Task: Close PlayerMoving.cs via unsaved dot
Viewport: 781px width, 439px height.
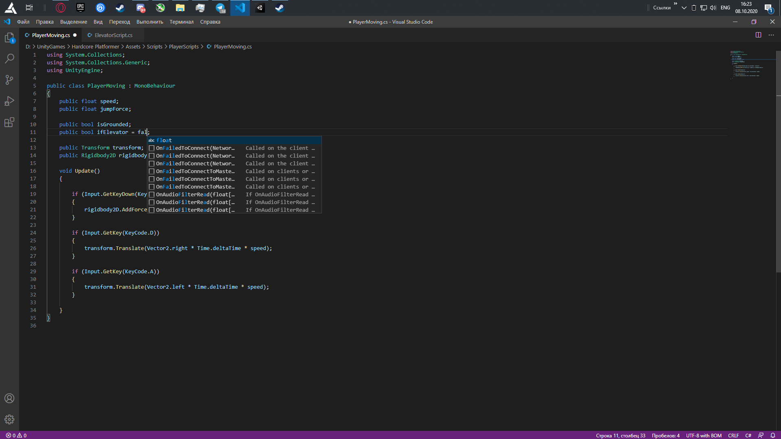Action: 75,35
